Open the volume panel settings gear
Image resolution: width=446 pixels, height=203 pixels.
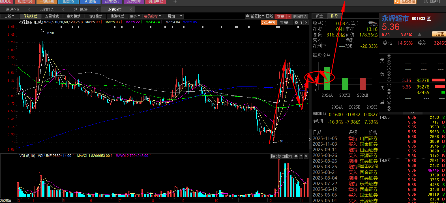(x=296, y=156)
